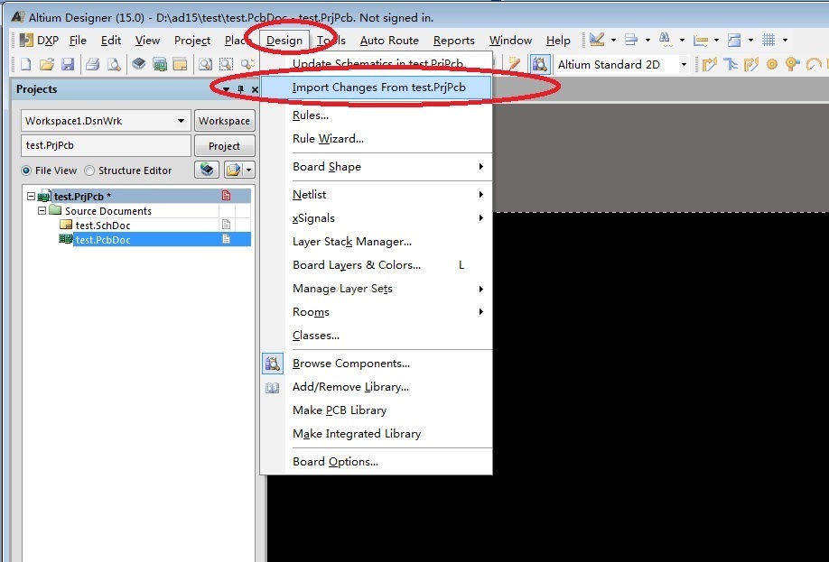Image resolution: width=829 pixels, height=562 pixels.
Task: Click the Place Via icon
Action: pyautogui.click(x=792, y=64)
